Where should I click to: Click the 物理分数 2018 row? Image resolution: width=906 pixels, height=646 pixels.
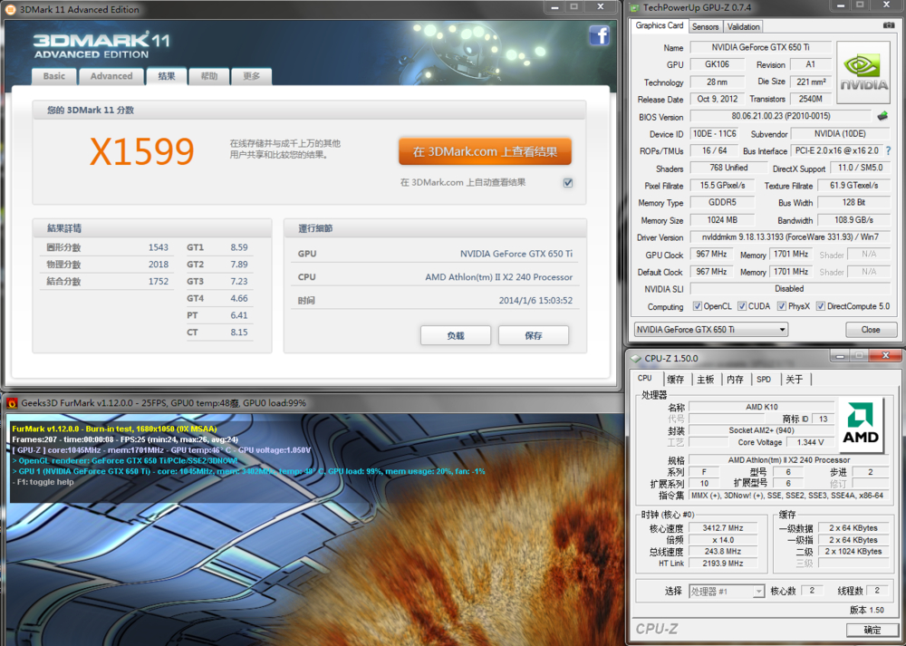[107, 264]
